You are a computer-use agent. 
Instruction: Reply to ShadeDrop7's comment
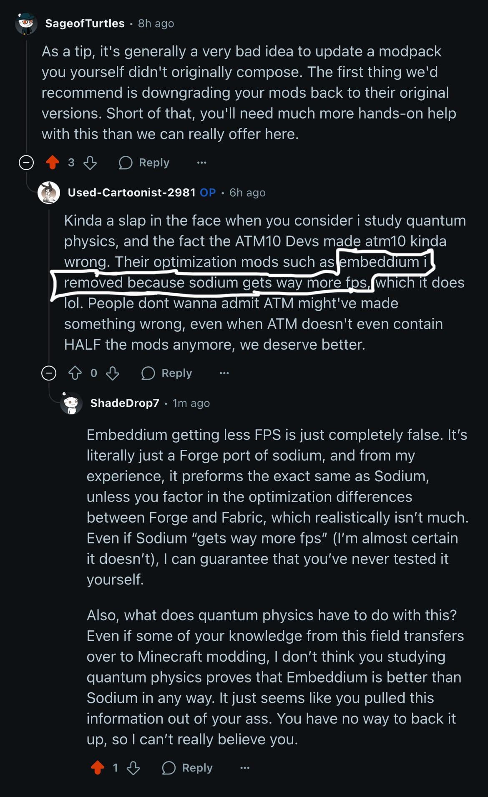tap(188, 768)
